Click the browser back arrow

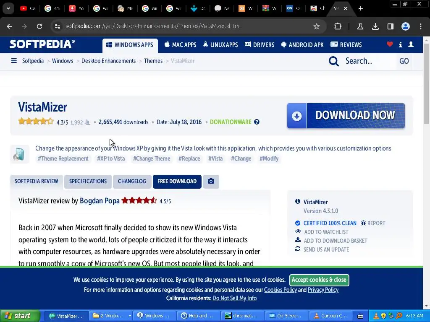(9, 26)
